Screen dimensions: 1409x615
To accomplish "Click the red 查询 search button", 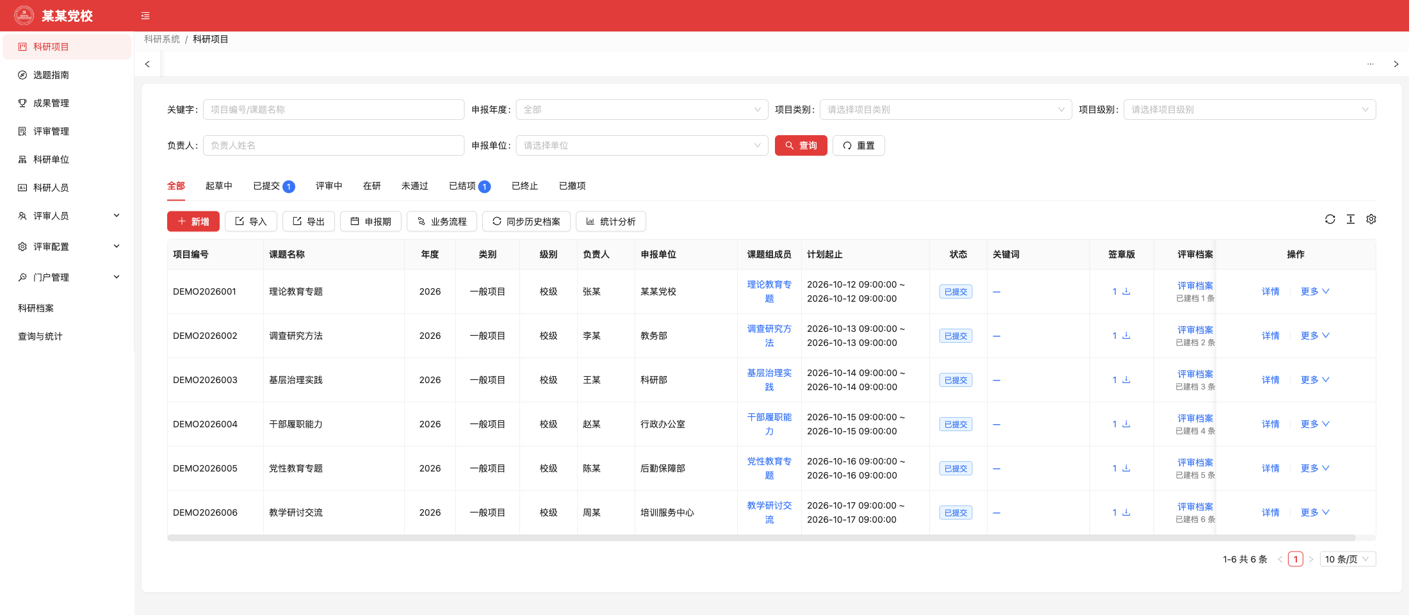I will (x=801, y=145).
